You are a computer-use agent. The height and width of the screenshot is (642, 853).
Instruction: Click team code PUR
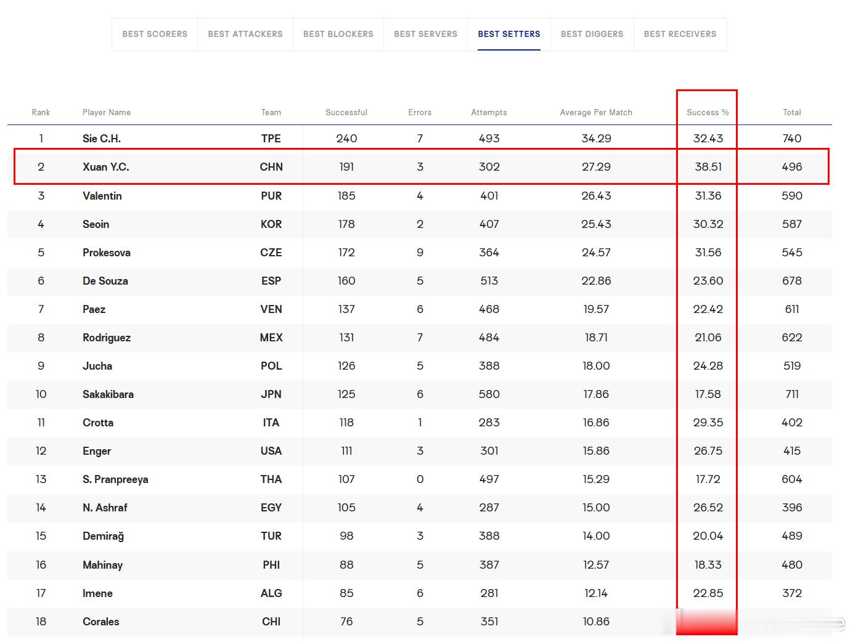click(x=271, y=196)
